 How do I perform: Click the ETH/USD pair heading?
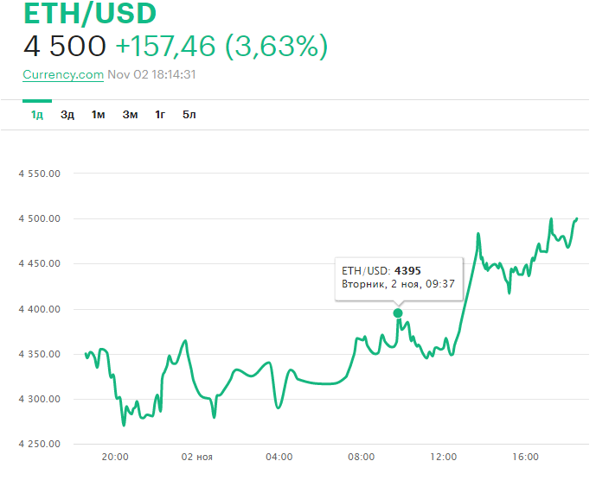89,15
